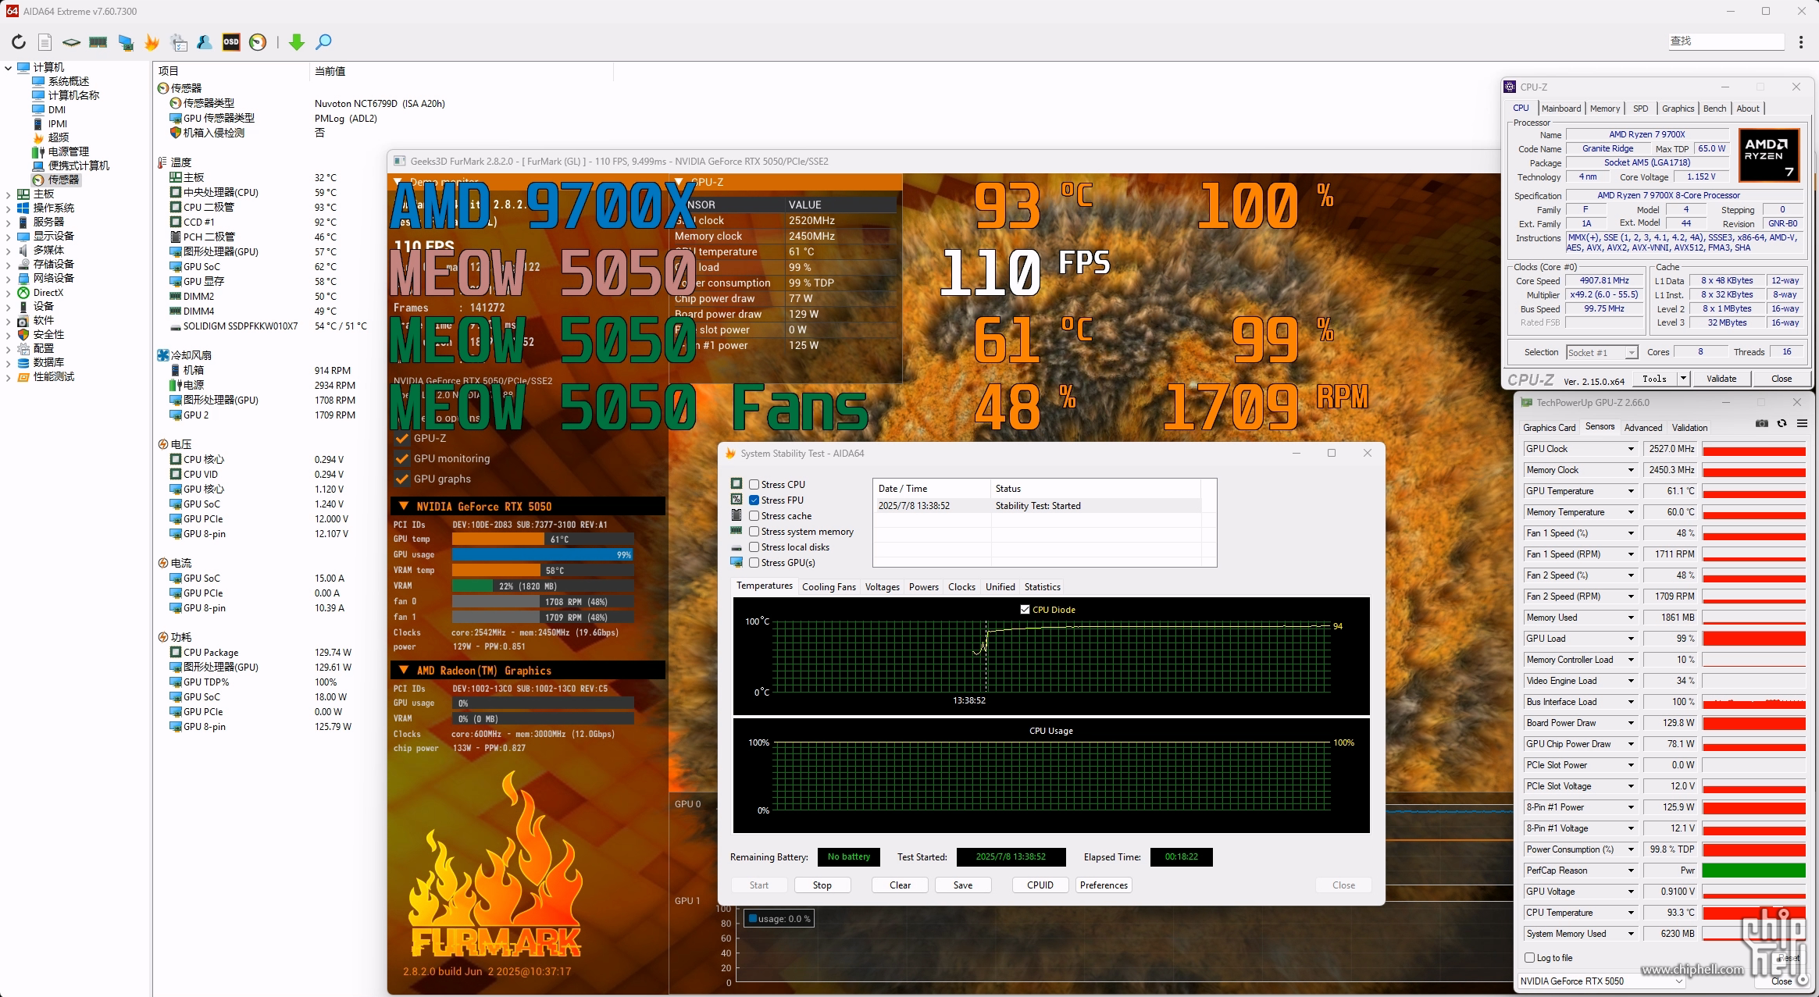
Task: Enable the Stress cache checkbox
Action: 754,516
